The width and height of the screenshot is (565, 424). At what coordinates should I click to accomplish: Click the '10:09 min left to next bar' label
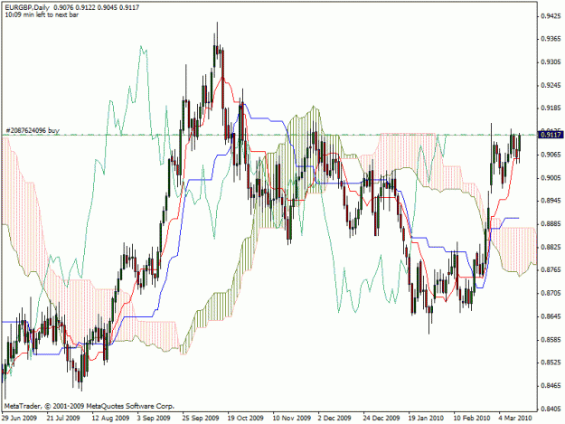click(42, 14)
